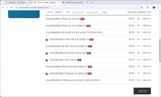Open locked post 지하철 비용 인상 반대합니다
This screenshot has height=97, width=161.
point(69,39)
